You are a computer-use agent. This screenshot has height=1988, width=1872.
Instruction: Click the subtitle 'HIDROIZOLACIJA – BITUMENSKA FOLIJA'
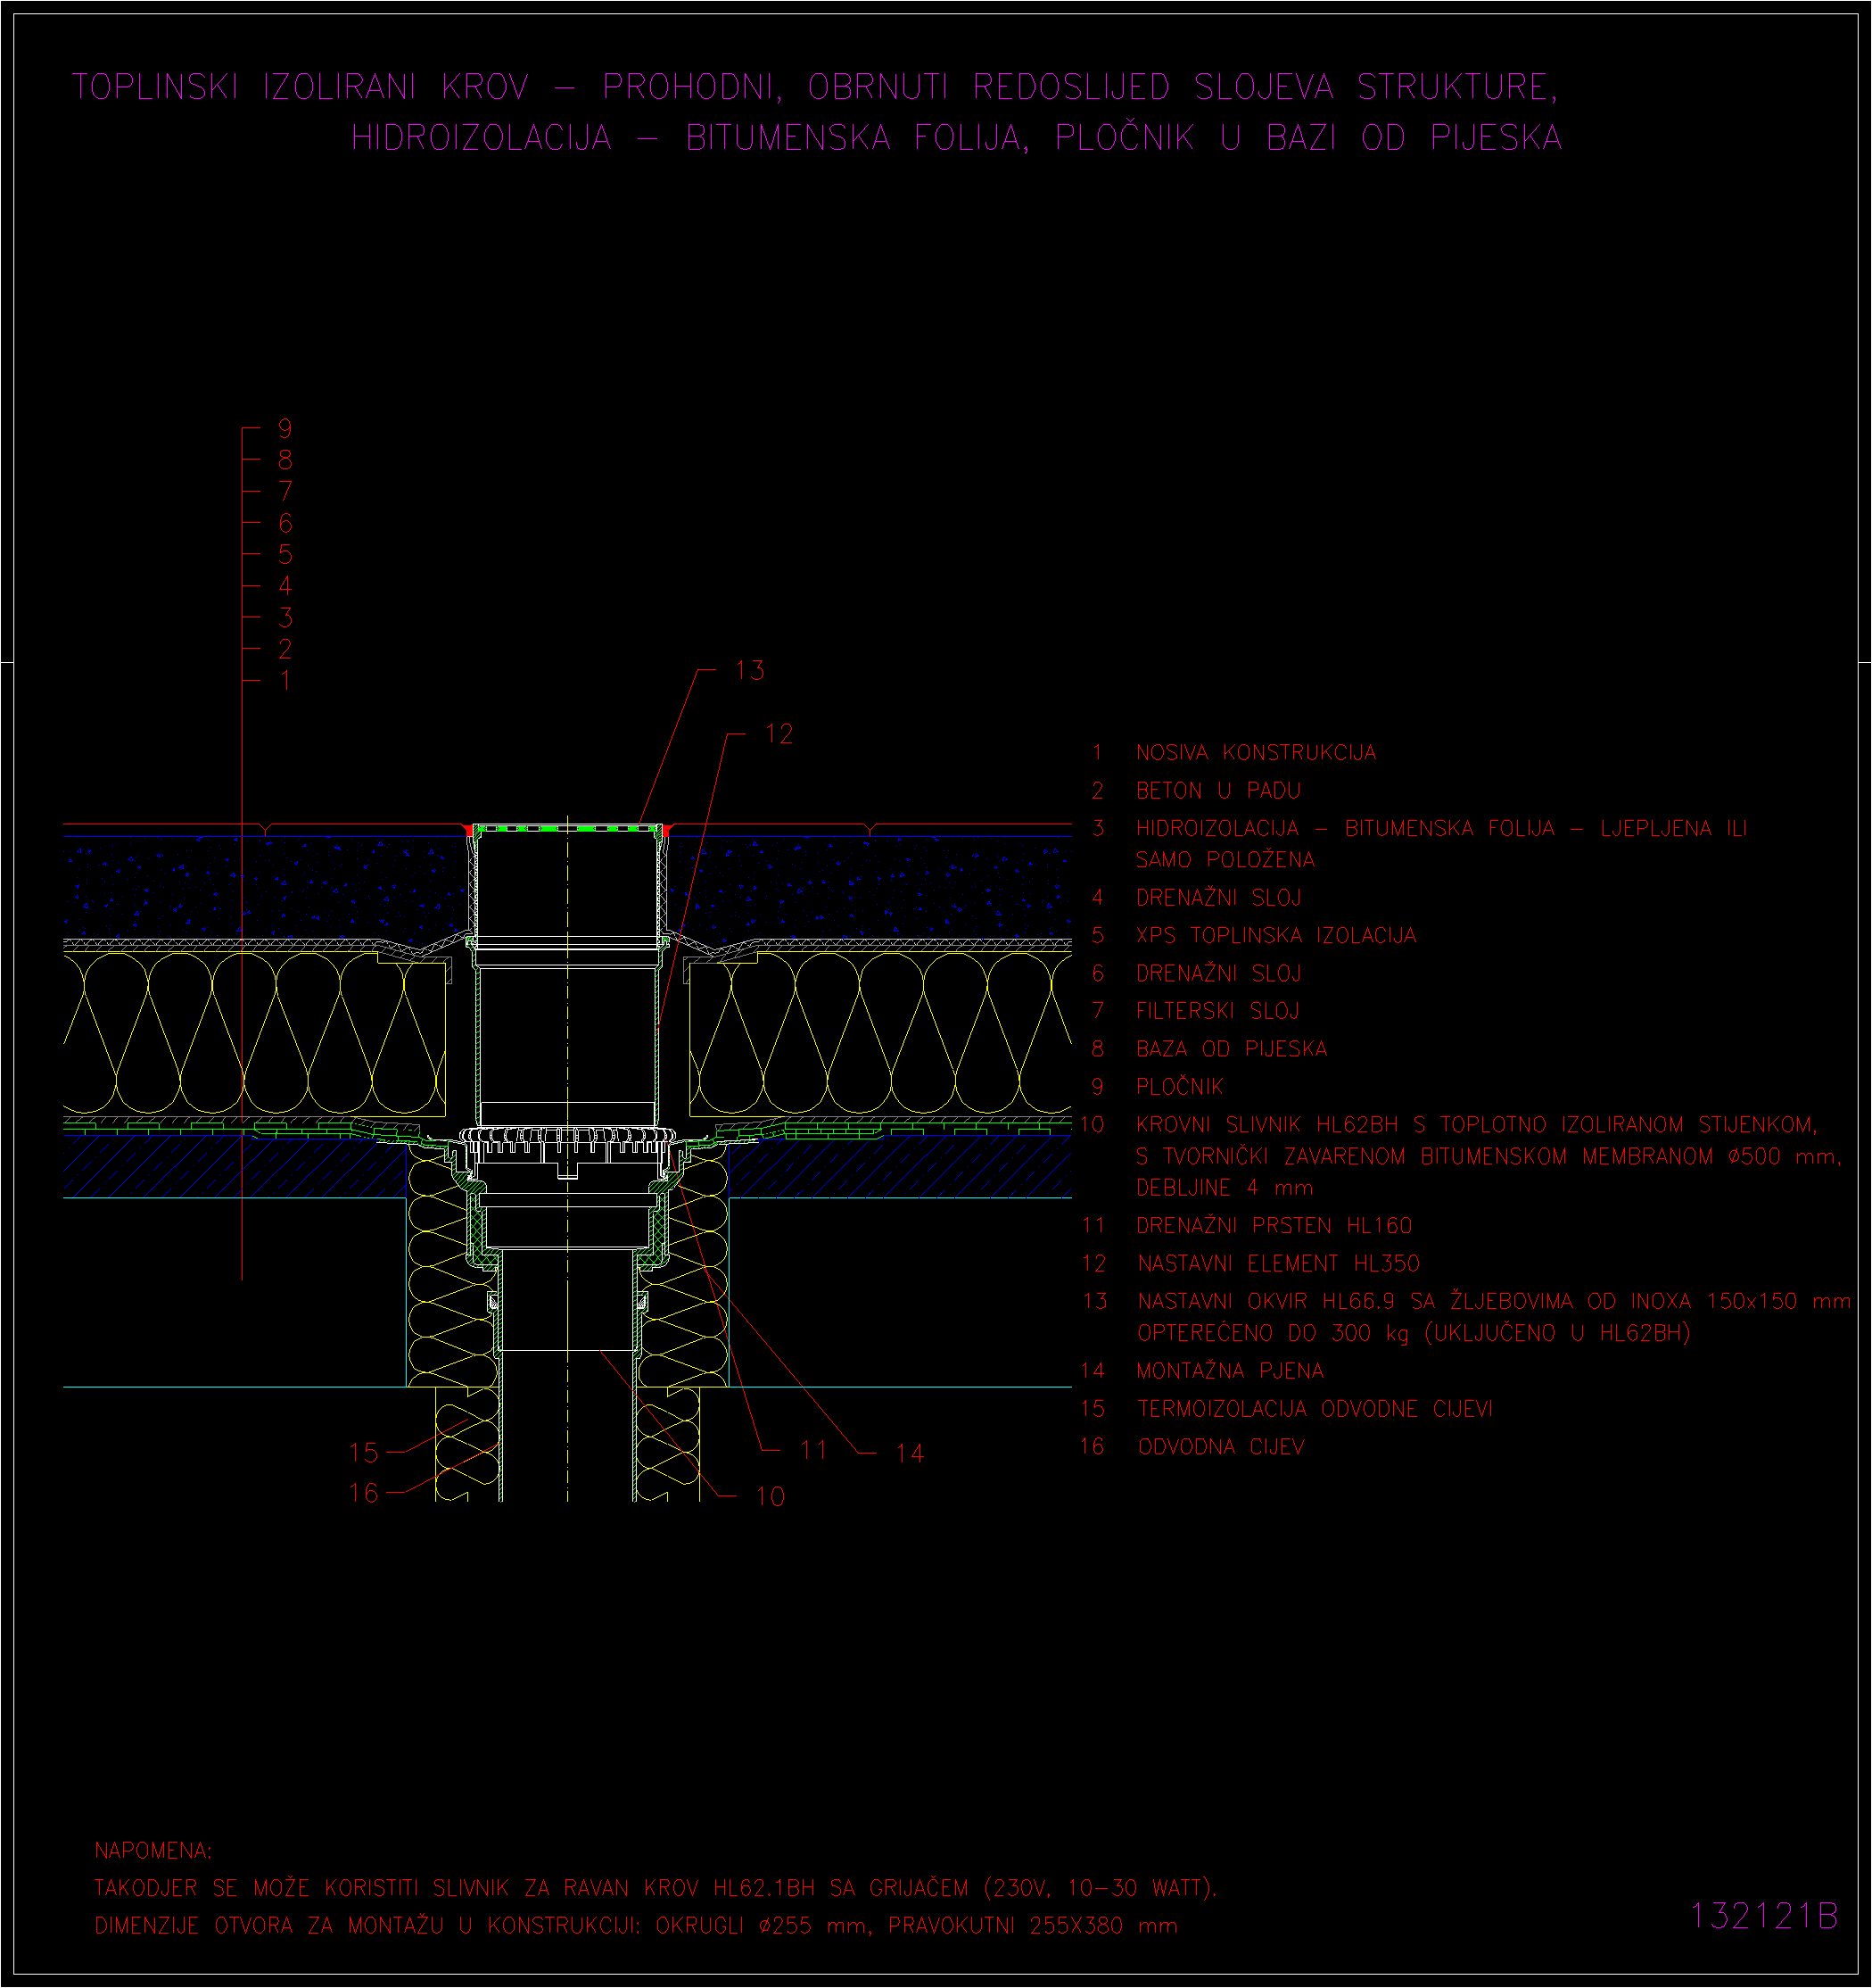point(689,138)
